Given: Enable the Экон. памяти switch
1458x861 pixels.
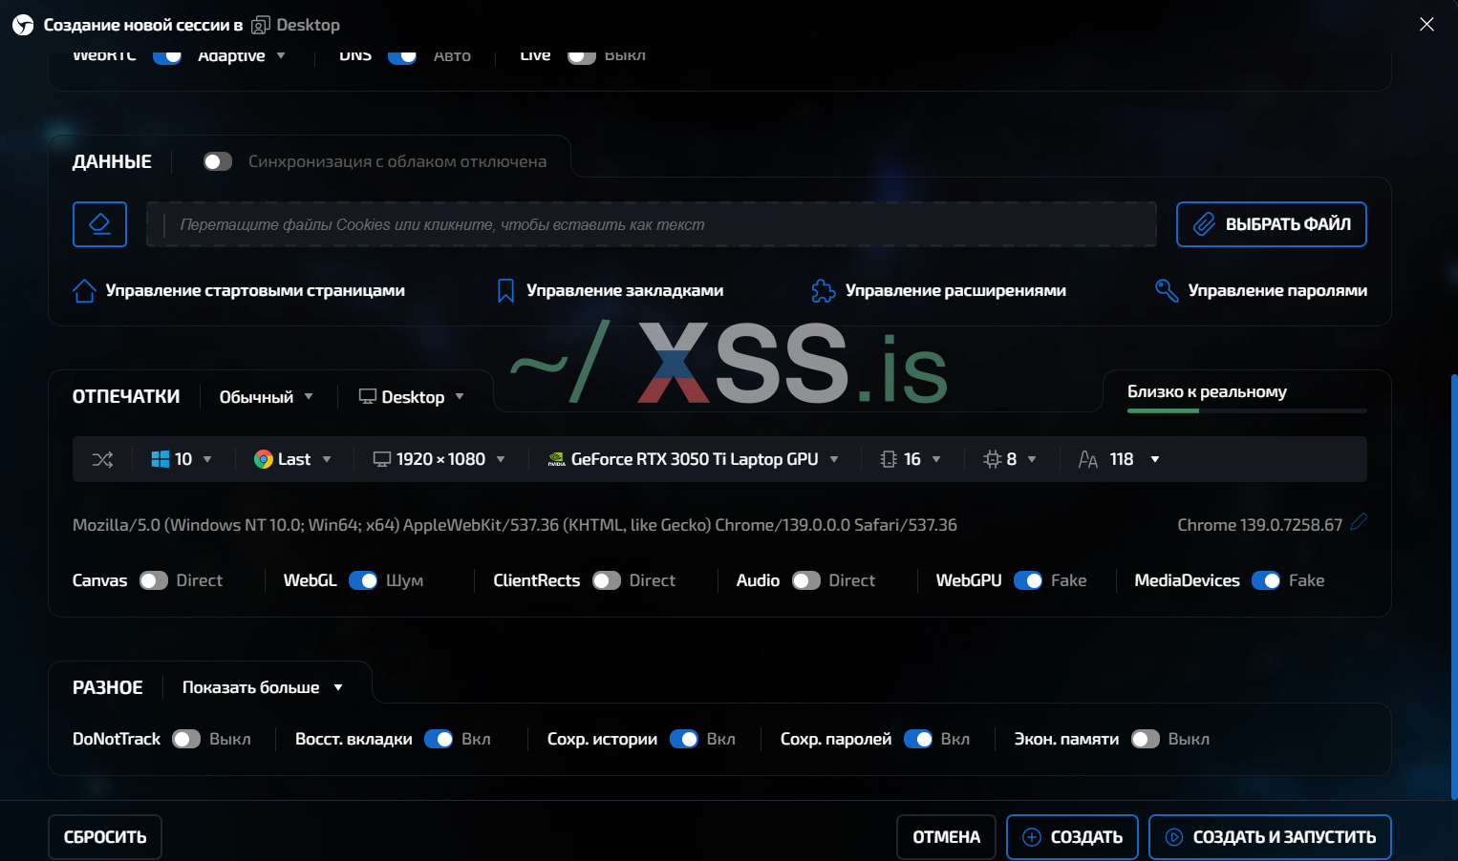Looking at the screenshot, I should pos(1146,739).
